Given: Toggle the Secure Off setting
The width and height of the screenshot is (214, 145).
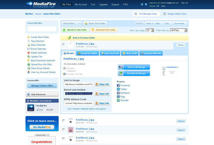Looking at the screenshot, I should tap(158, 6).
